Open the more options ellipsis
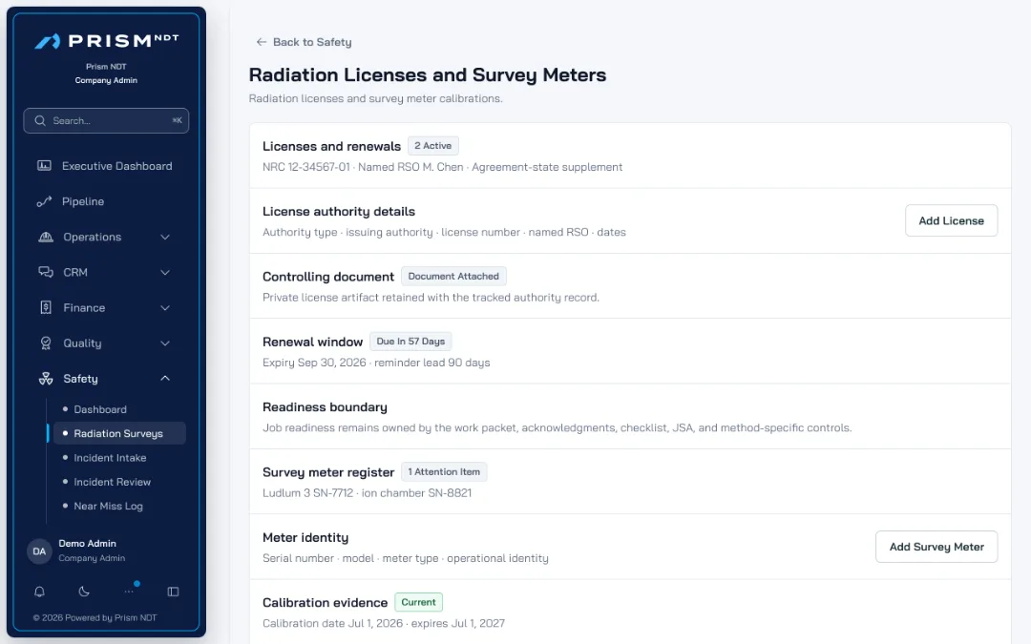This screenshot has width=1031, height=644. tap(129, 592)
